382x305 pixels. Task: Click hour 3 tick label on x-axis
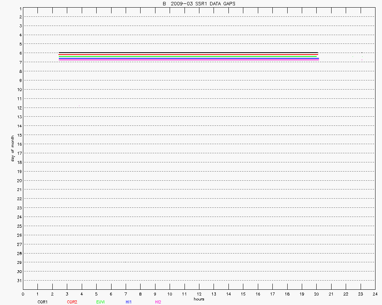pyautogui.click(x=67, y=294)
